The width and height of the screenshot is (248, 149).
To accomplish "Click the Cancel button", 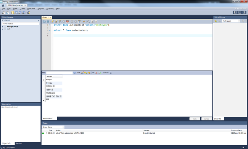I will (206, 119).
